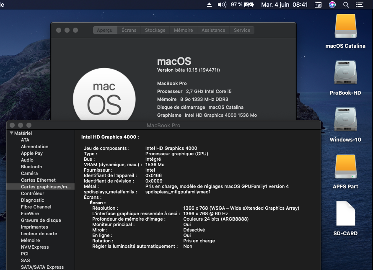The width and height of the screenshot is (373, 270).
Task: Select Mémoire in System Information sidebar
Action: [x=30, y=240]
